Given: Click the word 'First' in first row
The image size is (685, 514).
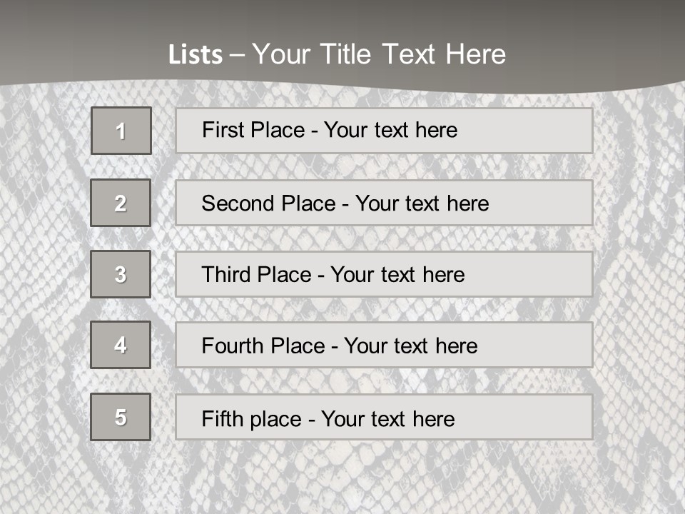Looking at the screenshot, I should pyautogui.click(x=221, y=130).
